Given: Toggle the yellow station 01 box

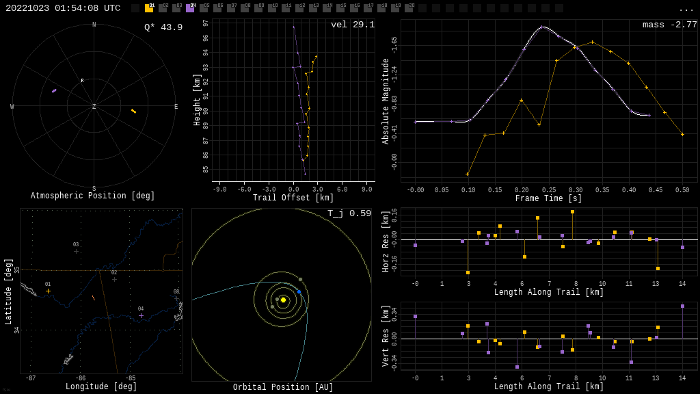Looking at the screenshot, I should tap(149, 8).
